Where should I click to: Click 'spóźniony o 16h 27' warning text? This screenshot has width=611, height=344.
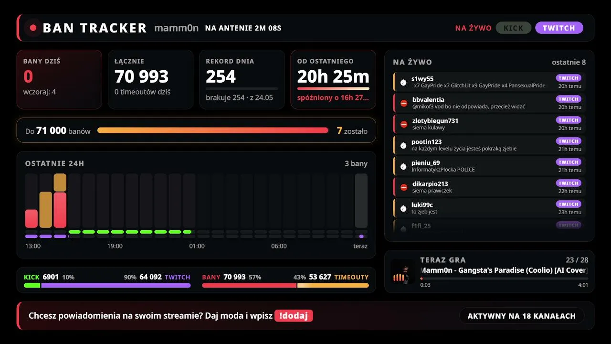pyautogui.click(x=333, y=98)
